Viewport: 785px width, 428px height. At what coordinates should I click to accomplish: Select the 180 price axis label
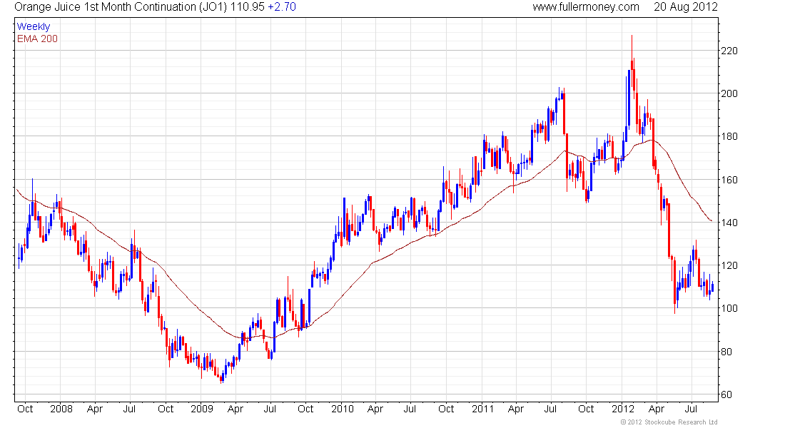pyautogui.click(x=729, y=136)
